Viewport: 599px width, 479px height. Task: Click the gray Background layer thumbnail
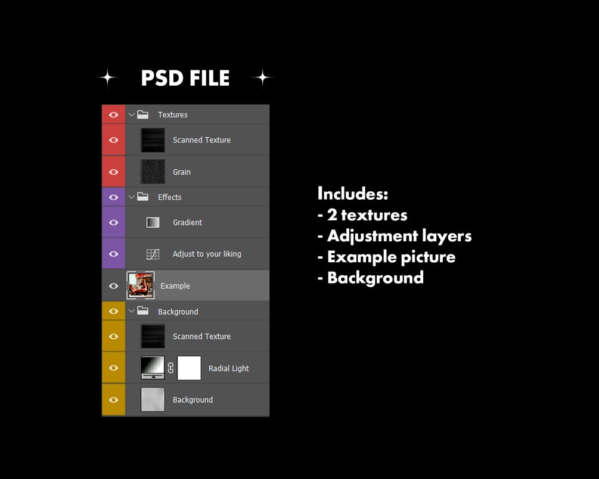(x=153, y=400)
